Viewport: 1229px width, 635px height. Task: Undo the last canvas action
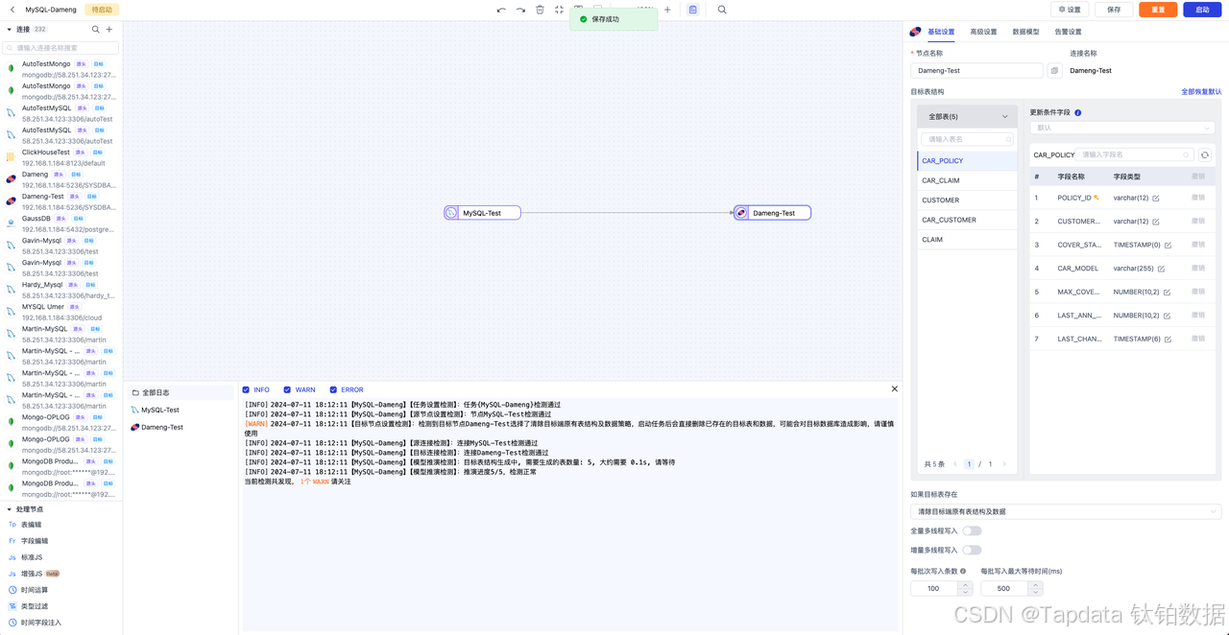click(x=501, y=10)
